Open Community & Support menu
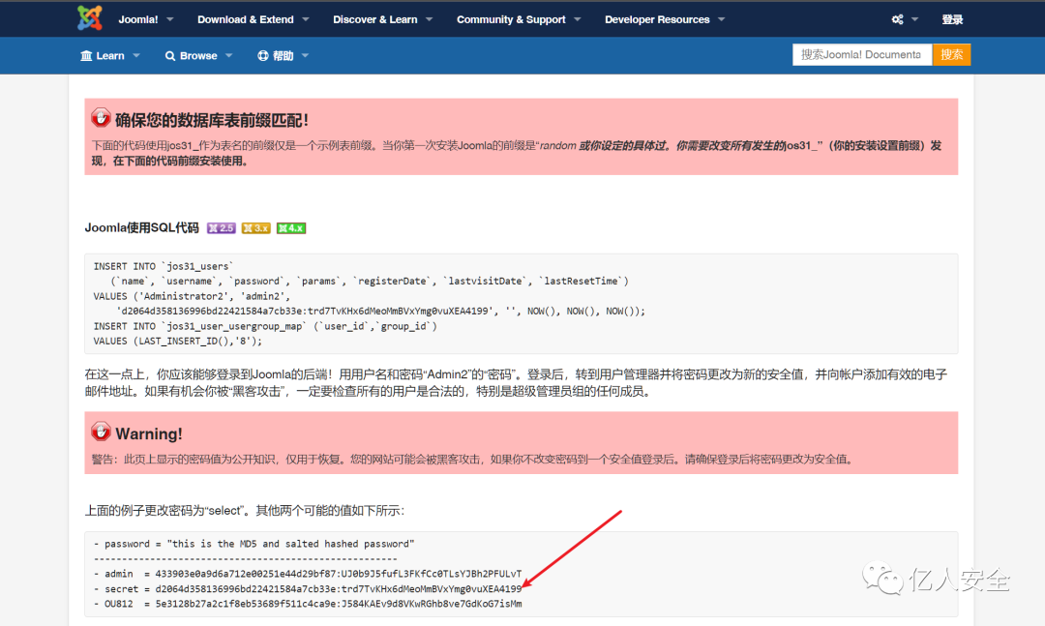Screen dimensions: 1045x626 [x=511, y=19]
